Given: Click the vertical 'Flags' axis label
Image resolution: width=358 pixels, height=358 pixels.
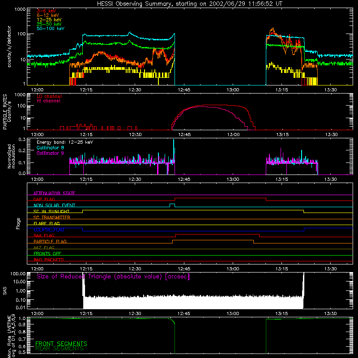Looking at the screenshot, I should click(18, 223).
